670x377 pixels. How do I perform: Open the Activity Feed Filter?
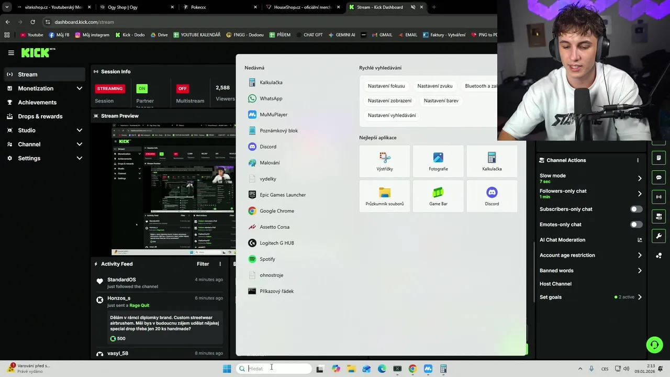[x=203, y=264]
